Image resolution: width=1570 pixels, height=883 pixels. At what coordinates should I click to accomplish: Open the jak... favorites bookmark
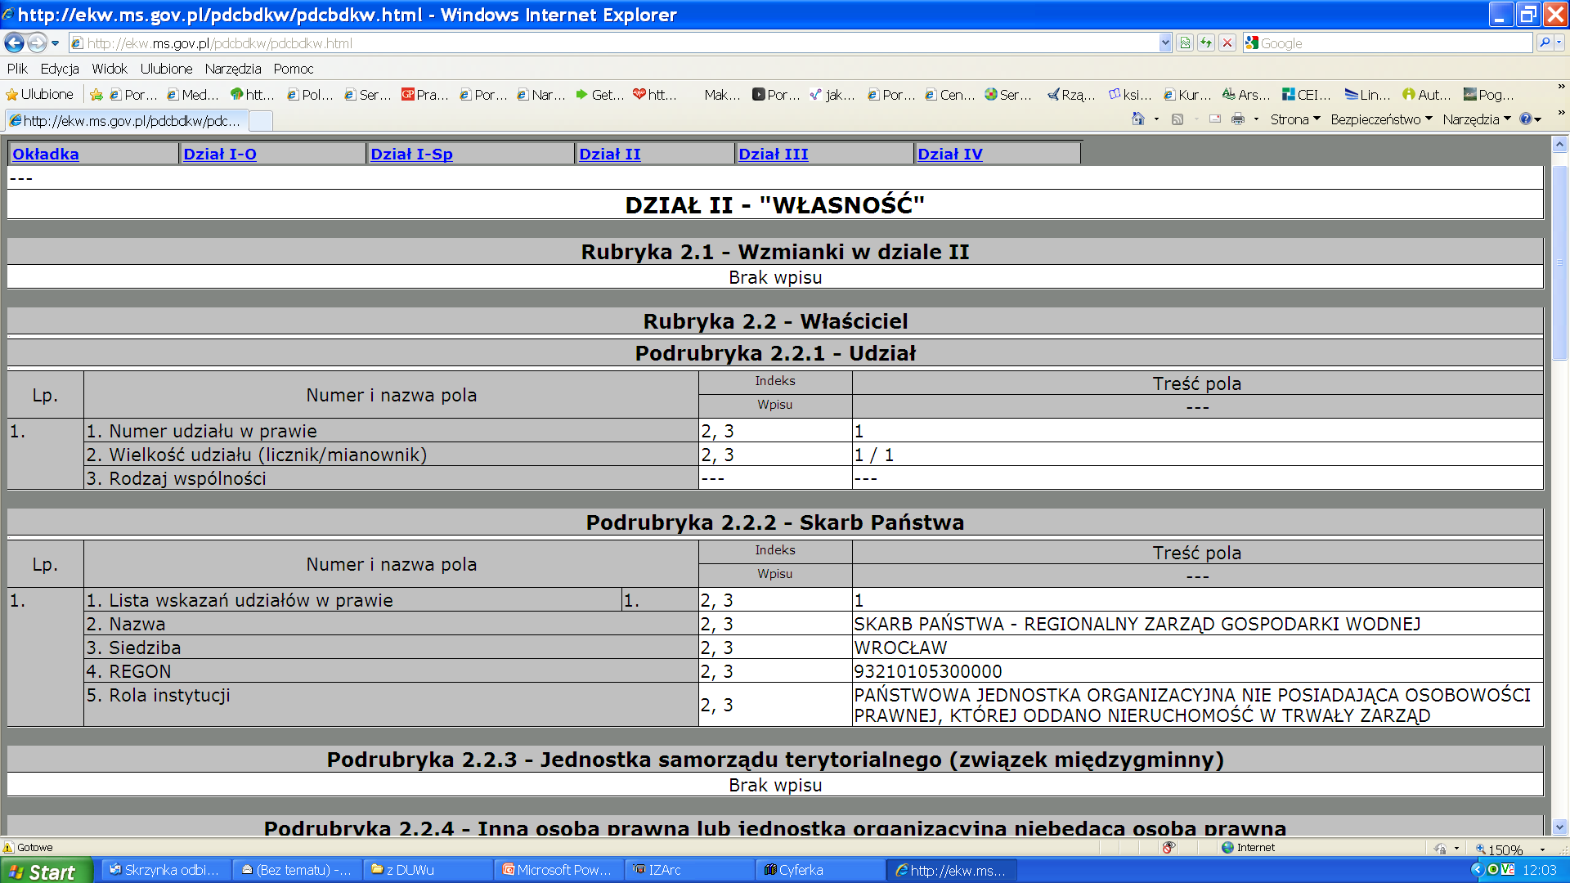(x=832, y=95)
